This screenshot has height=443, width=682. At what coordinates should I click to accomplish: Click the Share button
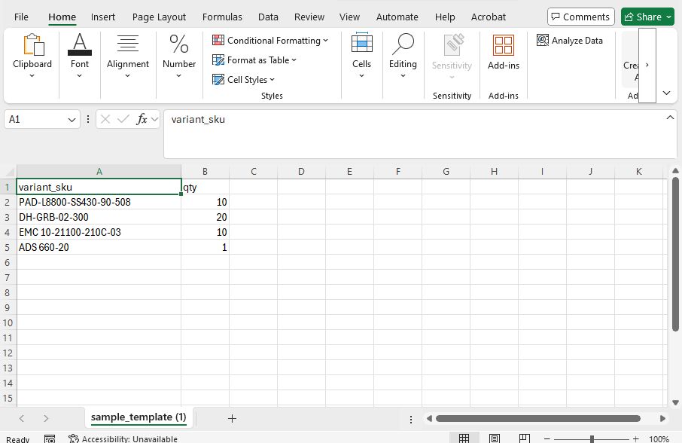(647, 17)
